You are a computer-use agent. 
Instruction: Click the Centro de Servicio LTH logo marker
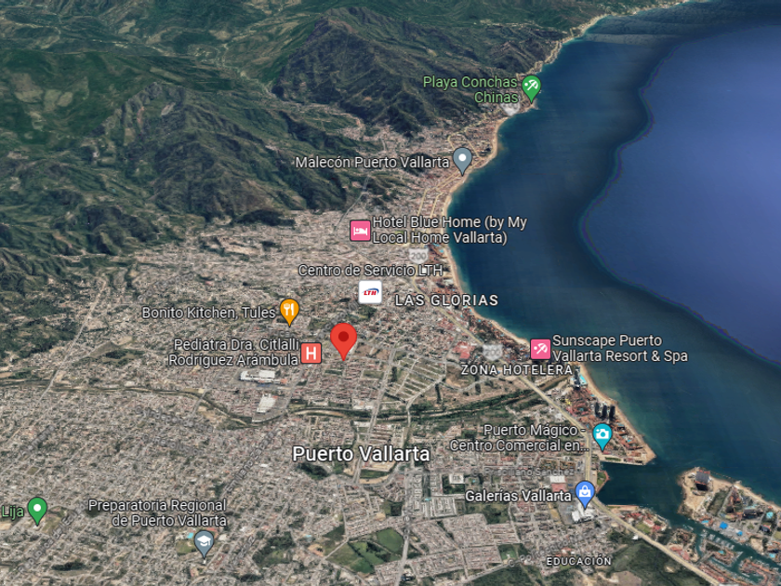click(370, 292)
